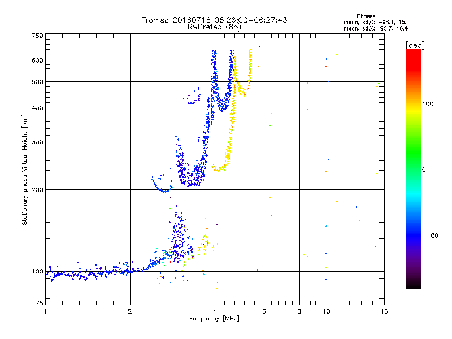Click the x-axis tick label '2'
The image size is (452, 339).
tap(130, 311)
